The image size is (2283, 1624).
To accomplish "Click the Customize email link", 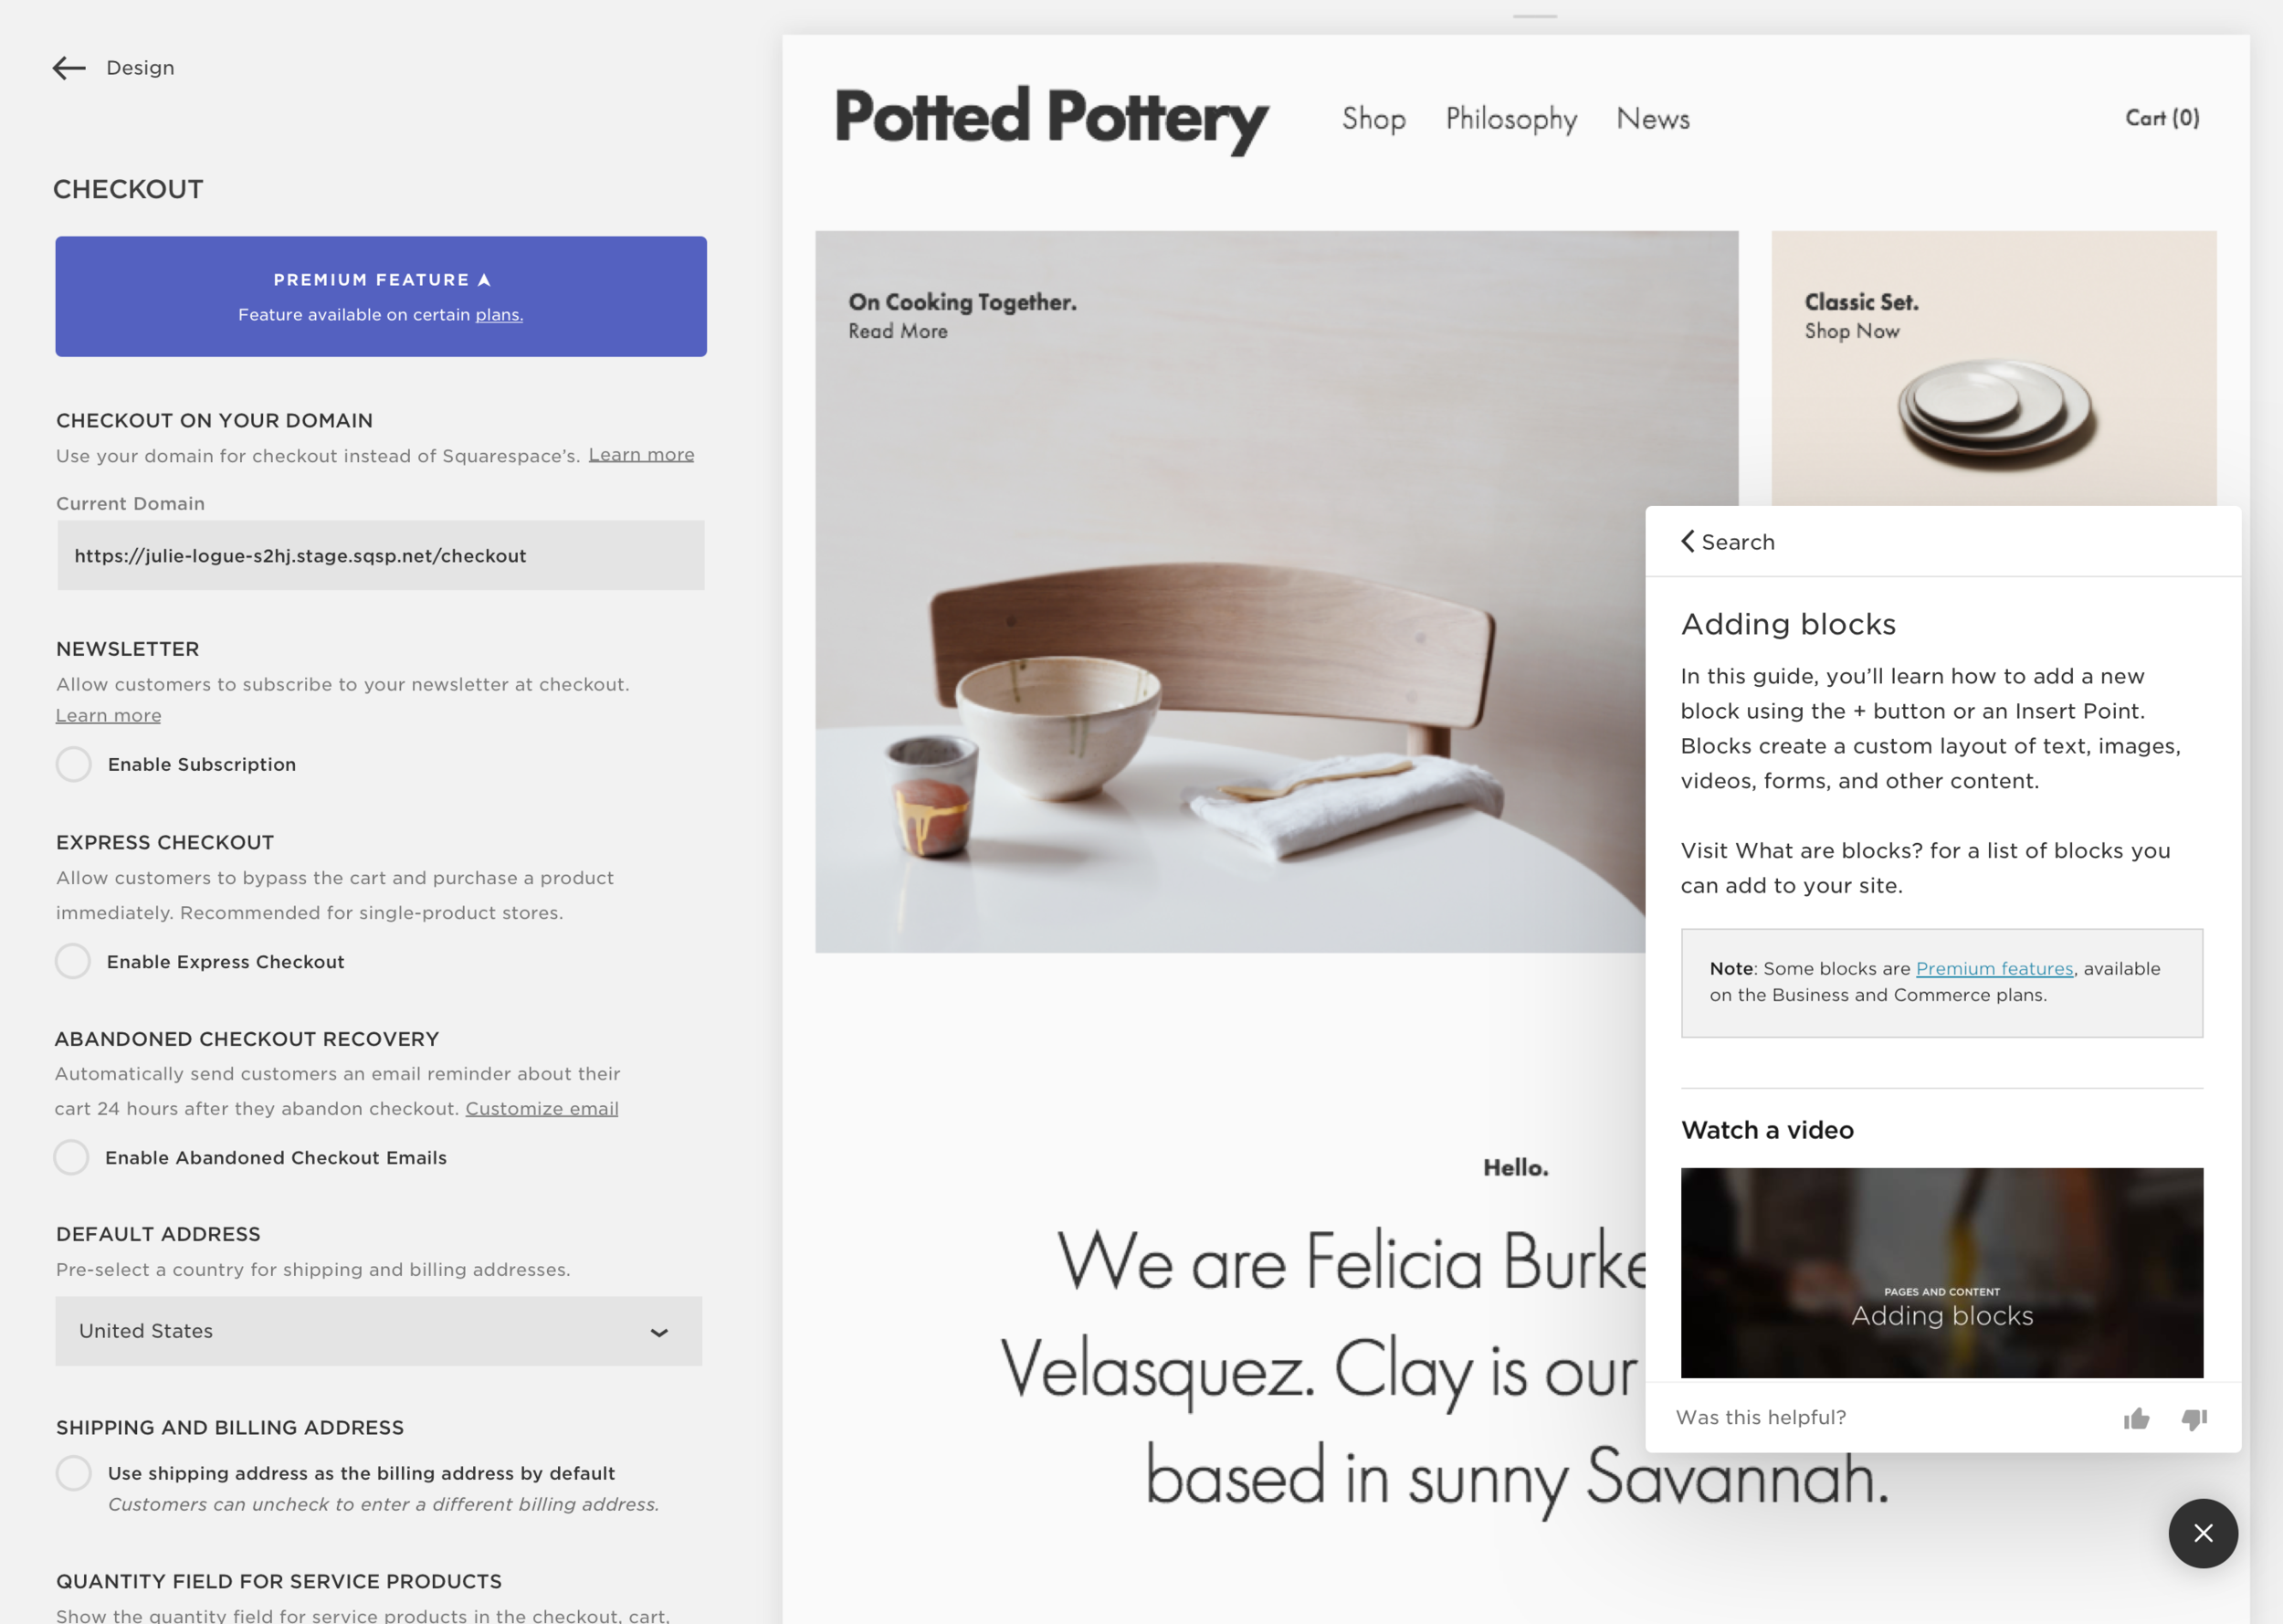I will [x=542, y=1108].
